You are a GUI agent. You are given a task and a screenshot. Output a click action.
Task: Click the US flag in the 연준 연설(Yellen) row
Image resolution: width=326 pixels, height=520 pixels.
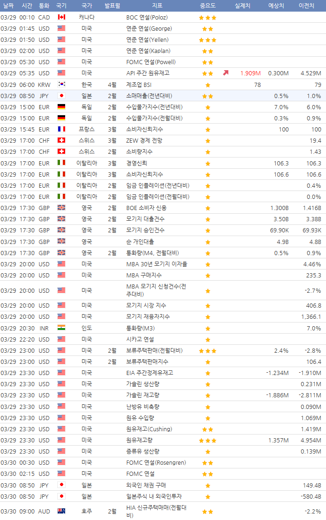61,39
